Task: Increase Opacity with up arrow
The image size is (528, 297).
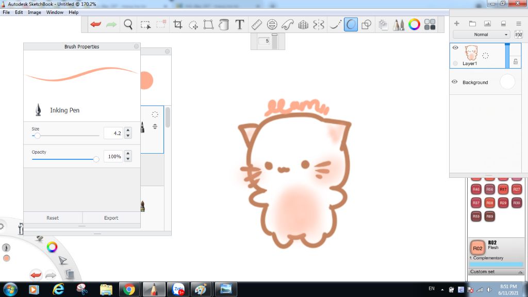Action: tap(128, 153)
